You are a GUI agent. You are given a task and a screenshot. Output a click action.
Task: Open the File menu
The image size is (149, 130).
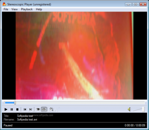pyautogui.click(x=6, y=9)
